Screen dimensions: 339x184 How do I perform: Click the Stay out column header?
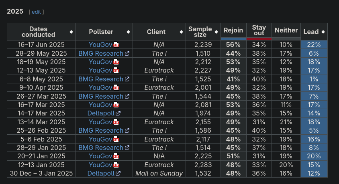point(259,30)
